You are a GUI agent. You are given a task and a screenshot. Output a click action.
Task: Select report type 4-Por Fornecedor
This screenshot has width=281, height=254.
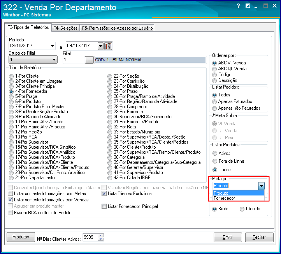[28, 91]
